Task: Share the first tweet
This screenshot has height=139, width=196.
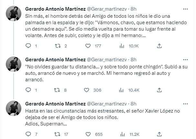Action: (159, 46)
